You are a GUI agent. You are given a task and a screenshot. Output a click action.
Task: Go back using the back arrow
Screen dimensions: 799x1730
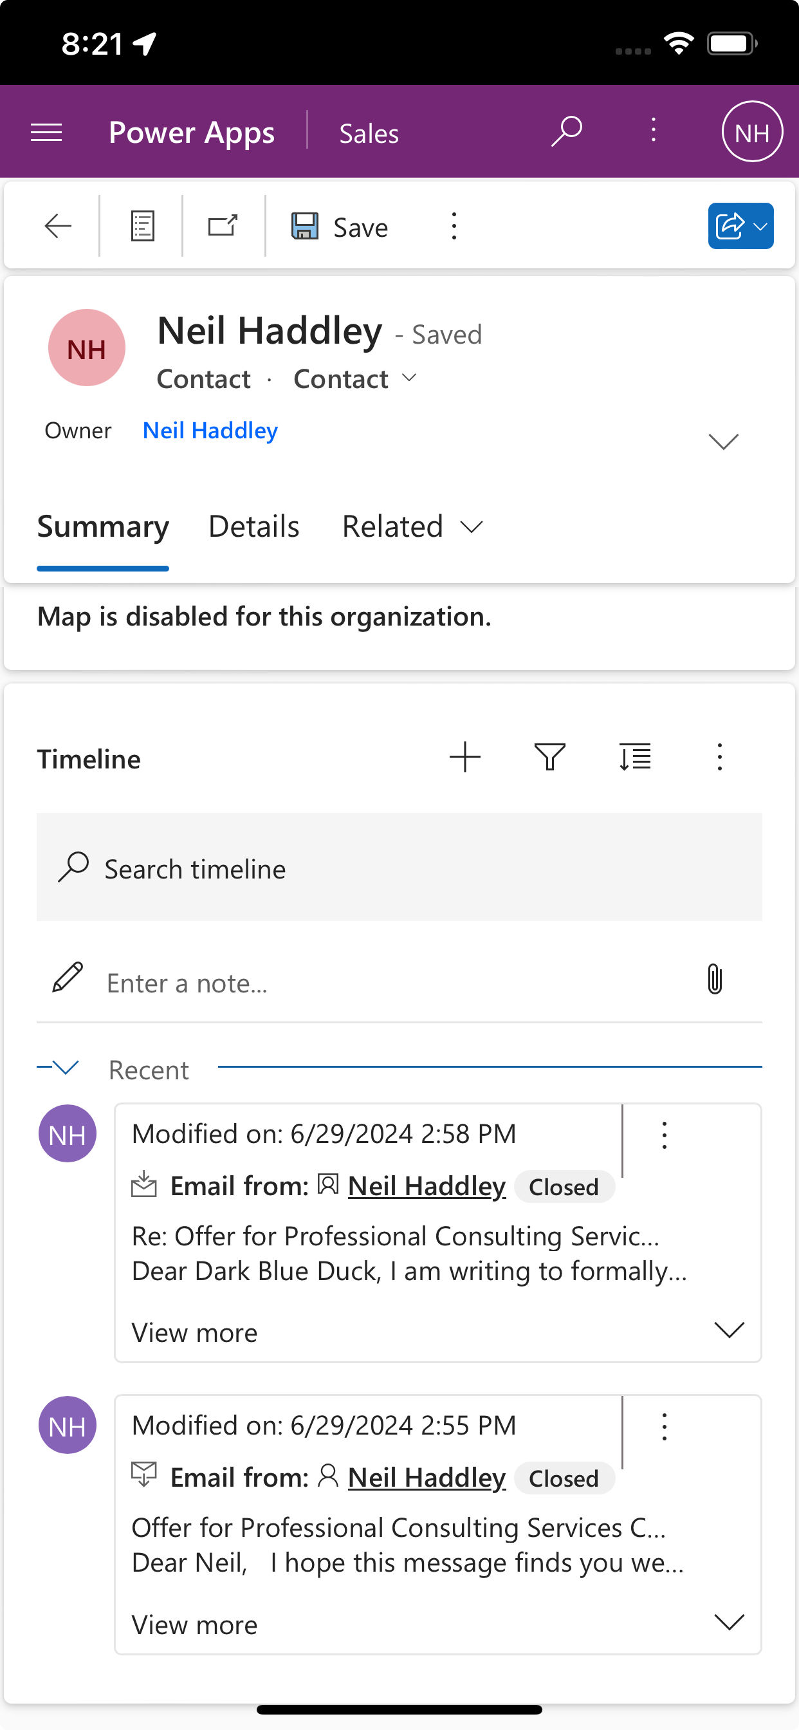[58, 227]
